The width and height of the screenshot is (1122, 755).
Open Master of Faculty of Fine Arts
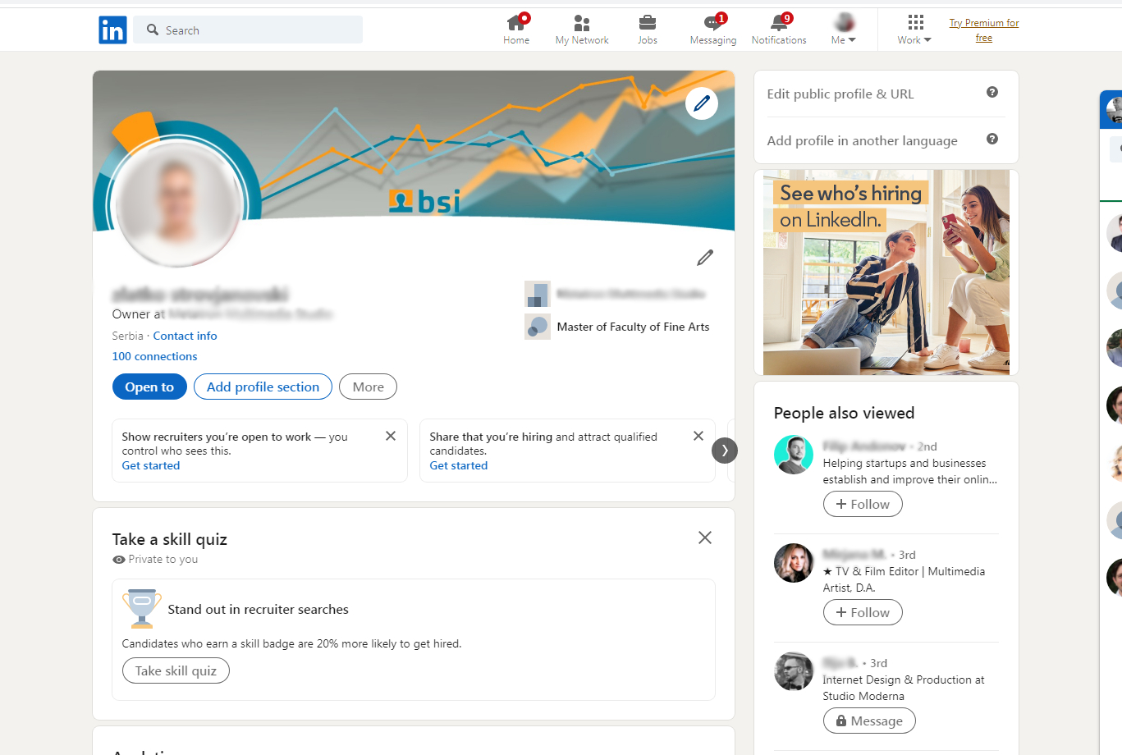633,327
